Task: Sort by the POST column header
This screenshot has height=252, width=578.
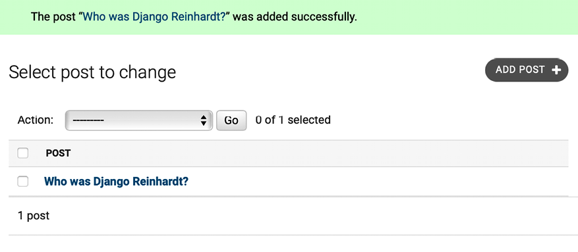Action: click(58, 153)
